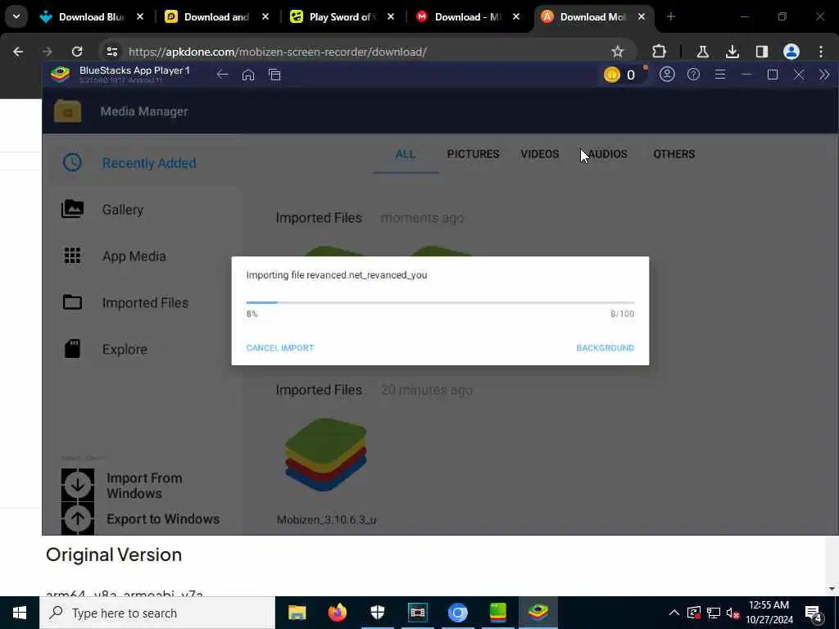Click the site information icon in address bar

[111, 52]
